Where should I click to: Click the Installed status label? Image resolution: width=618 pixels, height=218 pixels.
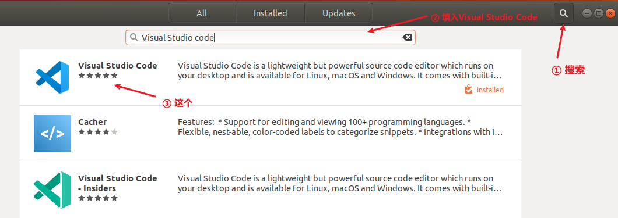pos(490,90)
